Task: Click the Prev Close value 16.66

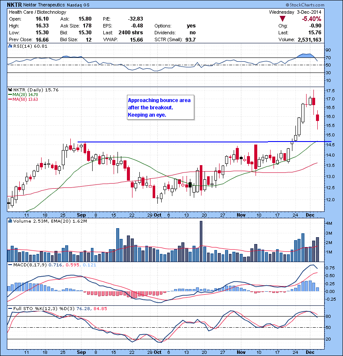Action: coord(42,39)
